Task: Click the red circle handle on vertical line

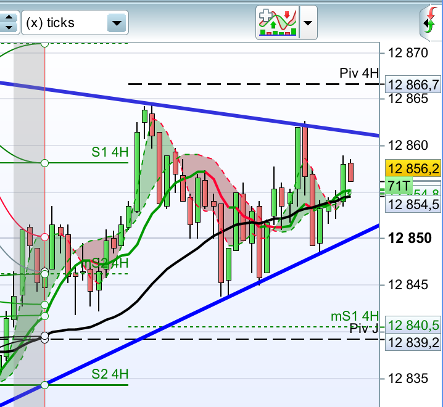Action: coord(44,237)
